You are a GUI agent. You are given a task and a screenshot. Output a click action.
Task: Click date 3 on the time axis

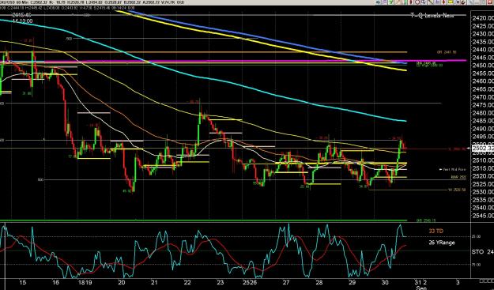[458, 282]
